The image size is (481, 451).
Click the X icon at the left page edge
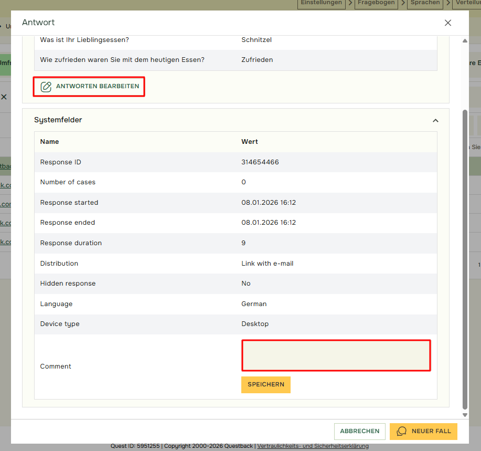[x=4, y=97]
